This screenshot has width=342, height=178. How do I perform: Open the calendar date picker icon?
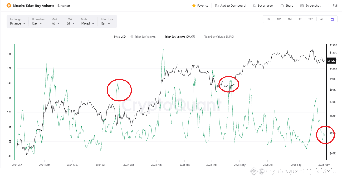[332, 19]
